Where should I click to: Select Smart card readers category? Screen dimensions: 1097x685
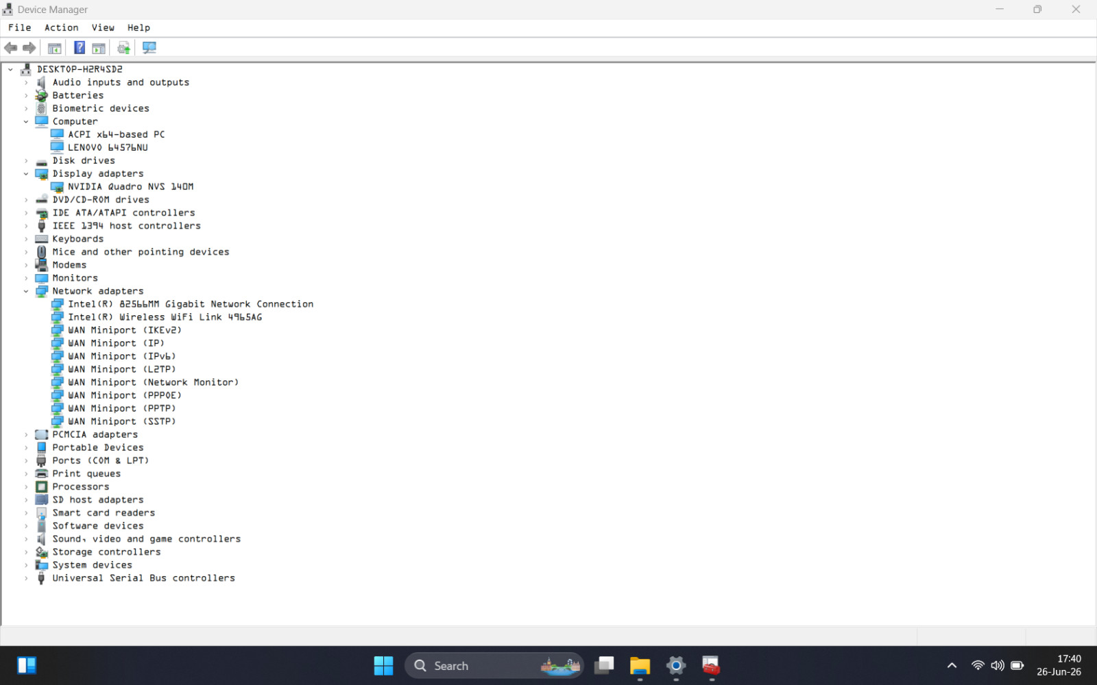click(104, 513)
